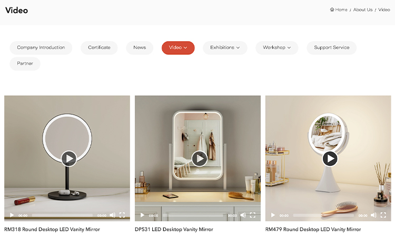Expand RM479 video to fullscreen

[x=383, y=215]
